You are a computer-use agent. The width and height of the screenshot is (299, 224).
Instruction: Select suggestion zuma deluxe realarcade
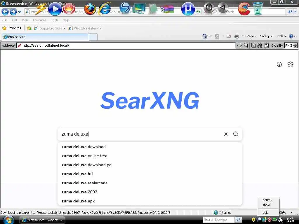(x=150, y=183)
